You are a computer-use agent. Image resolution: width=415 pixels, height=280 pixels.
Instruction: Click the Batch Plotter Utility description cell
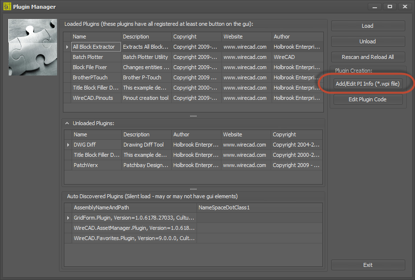[146, 57]
